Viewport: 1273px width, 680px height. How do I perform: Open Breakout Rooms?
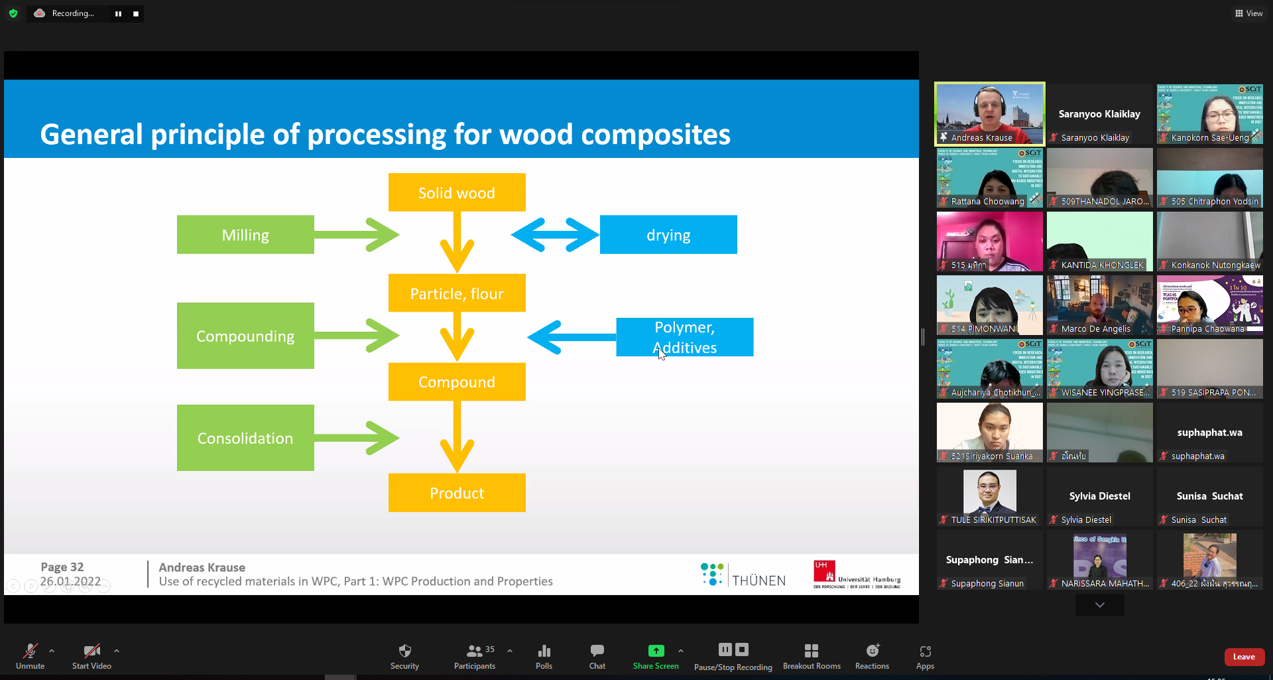click(x=811, y=651)
